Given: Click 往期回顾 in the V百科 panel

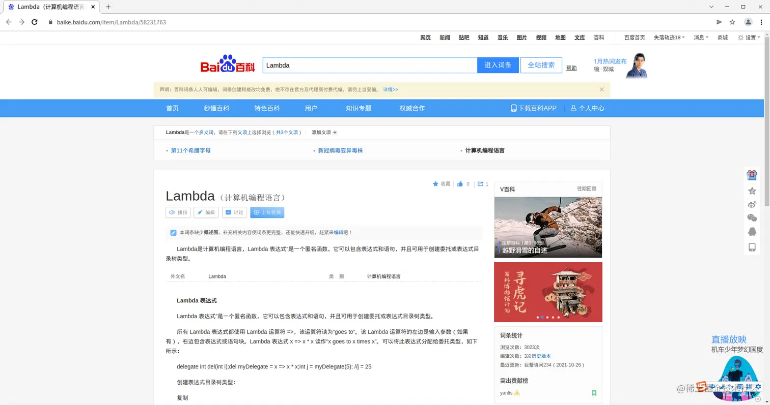Looking at the screenshot, I should click(x=586, y=189).
